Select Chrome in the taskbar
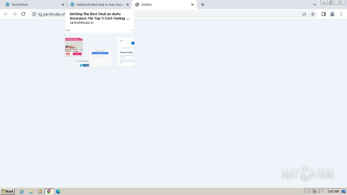The height and width of the screenshot is (195, 347). point(49,191)
